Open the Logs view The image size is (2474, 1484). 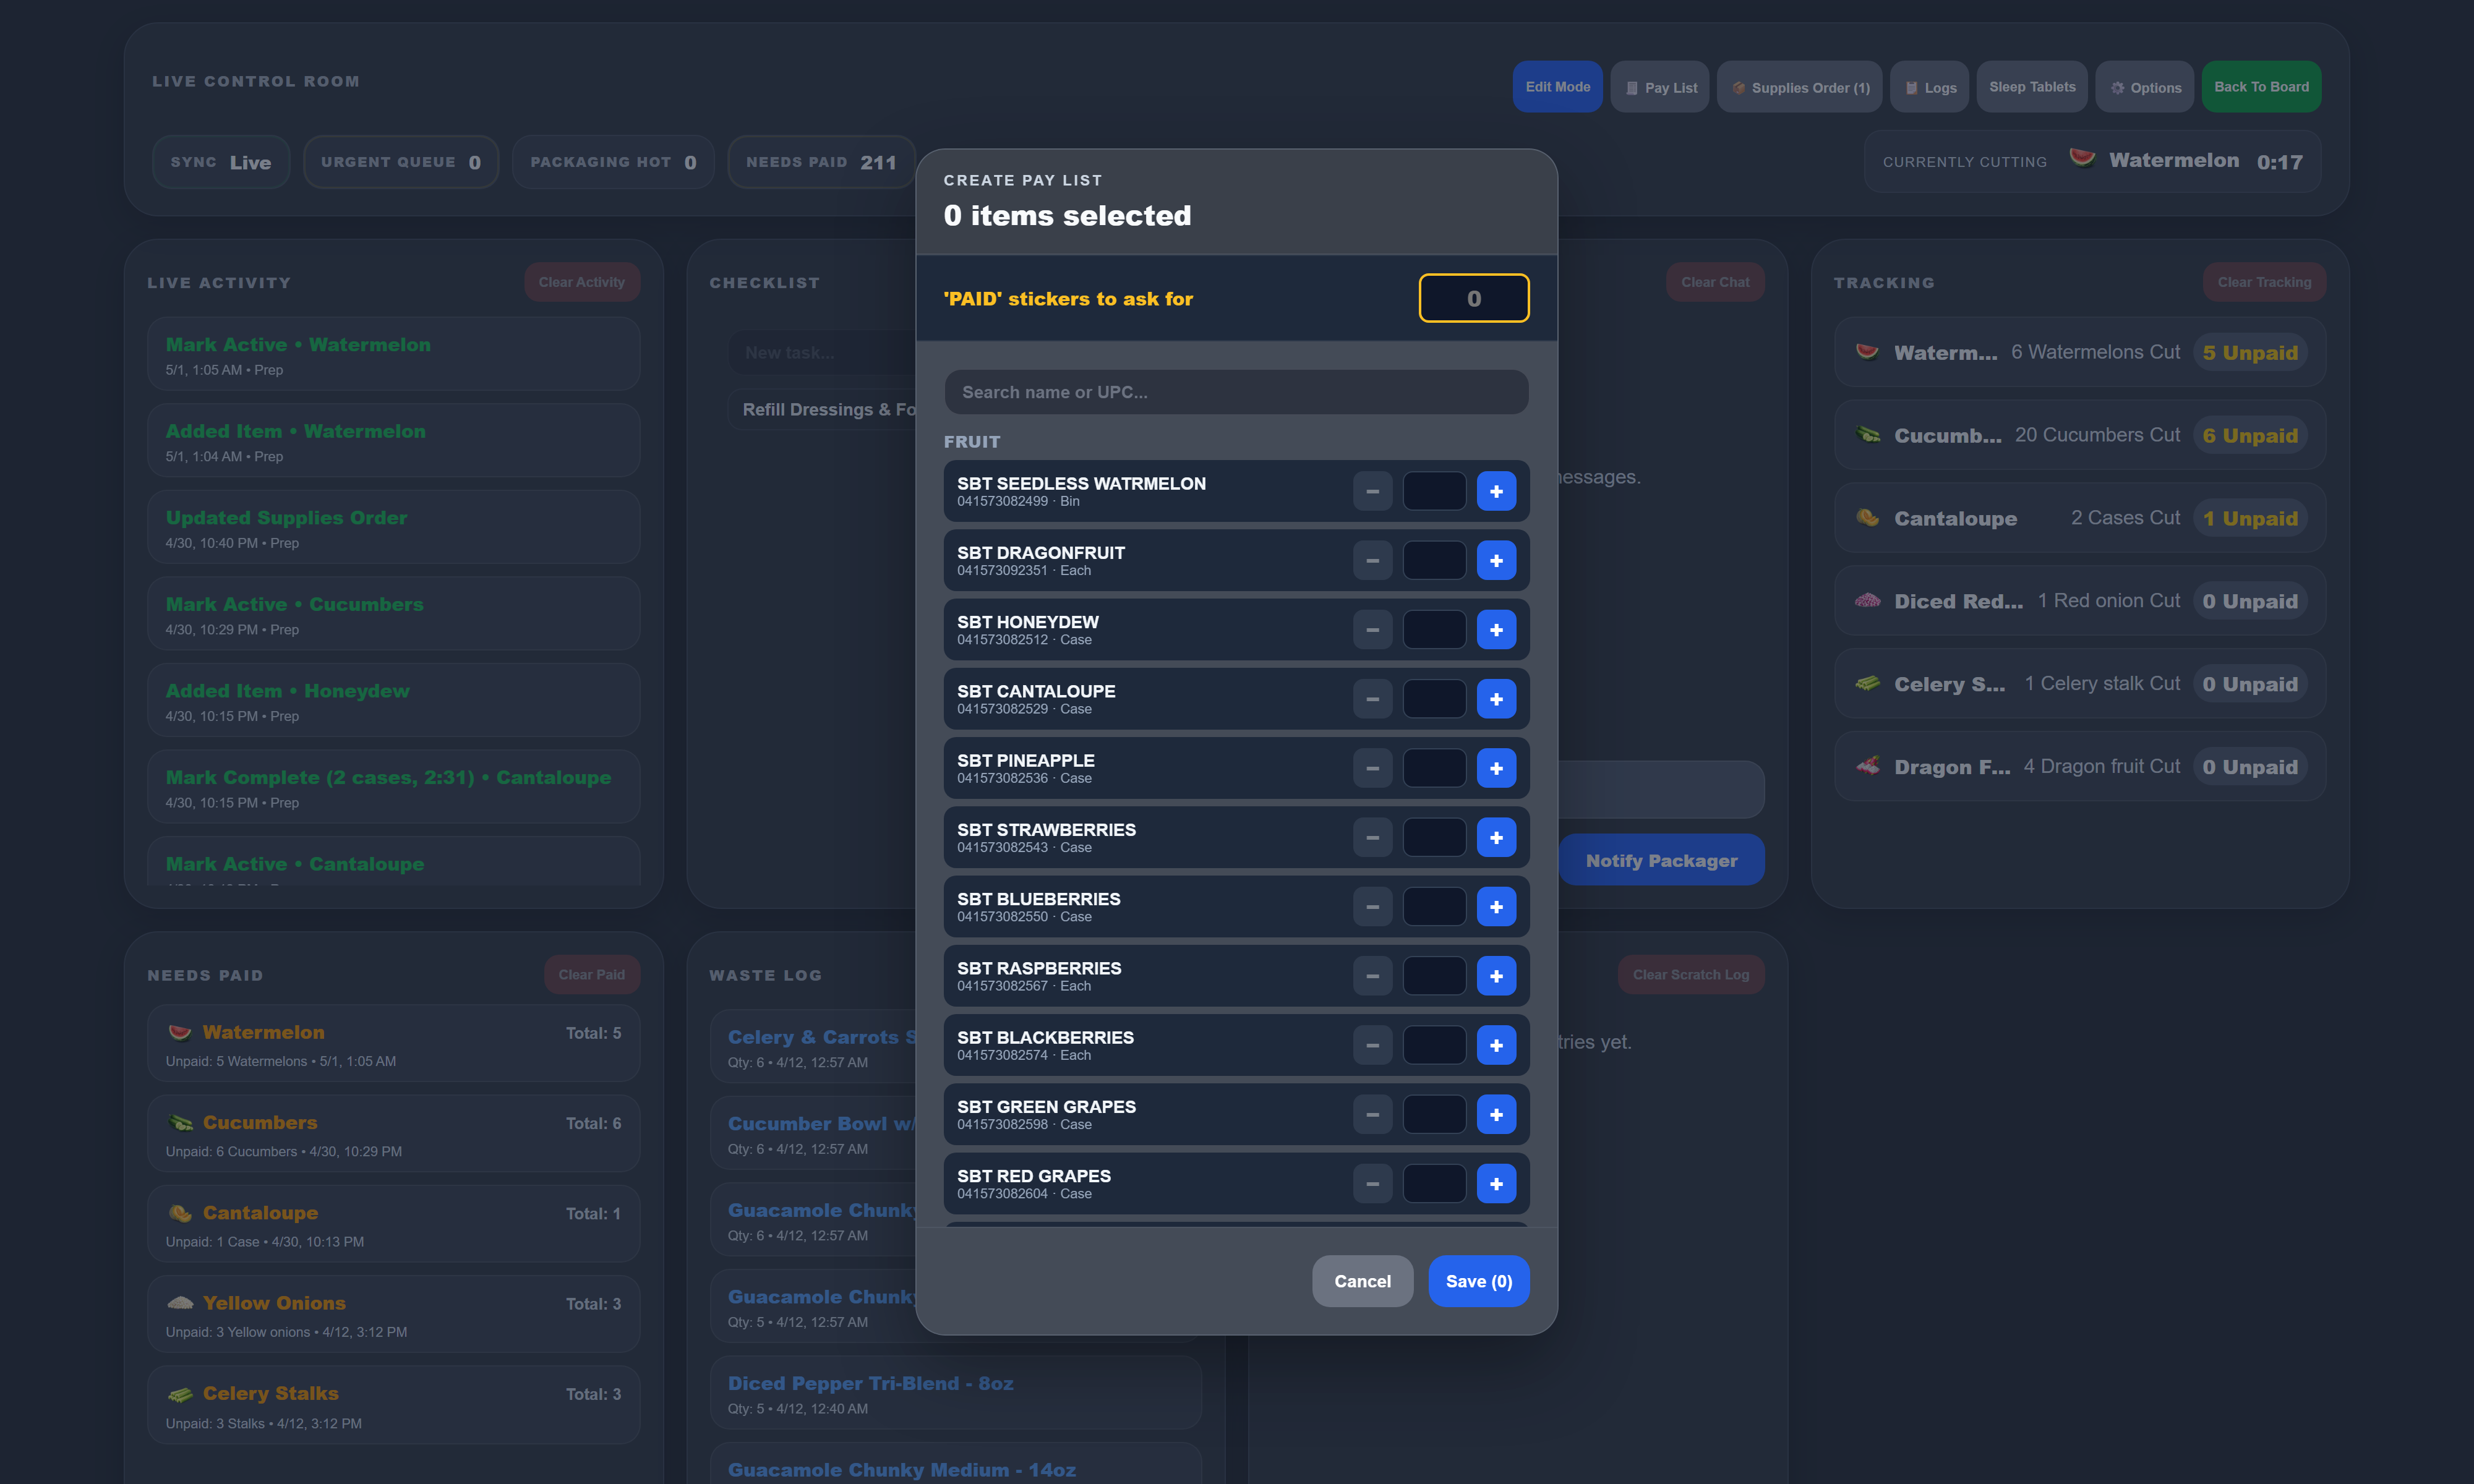pos(1929,87)
